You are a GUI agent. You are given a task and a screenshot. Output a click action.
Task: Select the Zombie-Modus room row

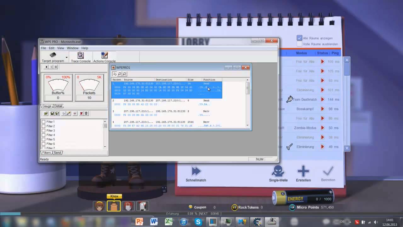[310, 128]
